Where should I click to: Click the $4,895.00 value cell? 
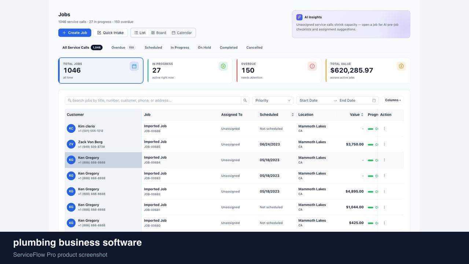click(355, 191)
